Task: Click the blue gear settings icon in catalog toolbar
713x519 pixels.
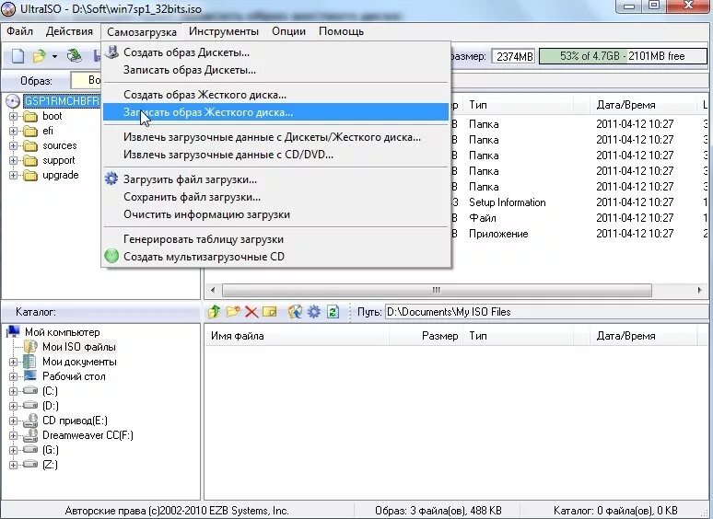Action: (x=314, y=311)
